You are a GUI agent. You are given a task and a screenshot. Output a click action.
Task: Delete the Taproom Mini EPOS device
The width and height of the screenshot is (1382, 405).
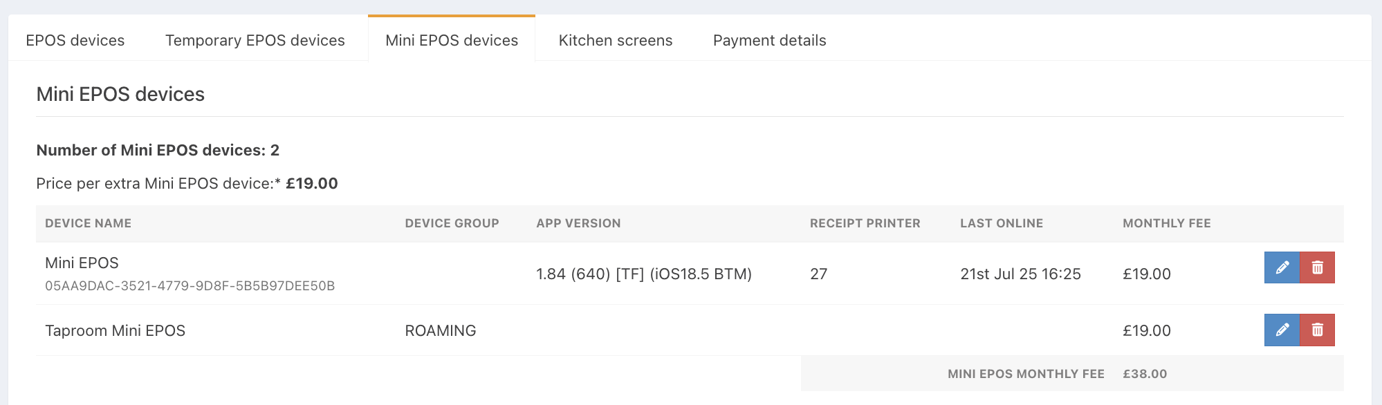[1318, 330]
